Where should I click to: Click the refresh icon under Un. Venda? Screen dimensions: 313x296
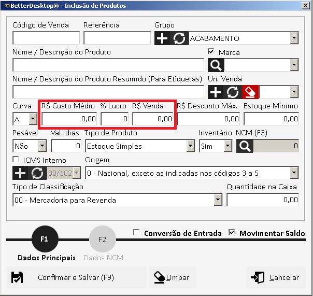click(233, 92)
